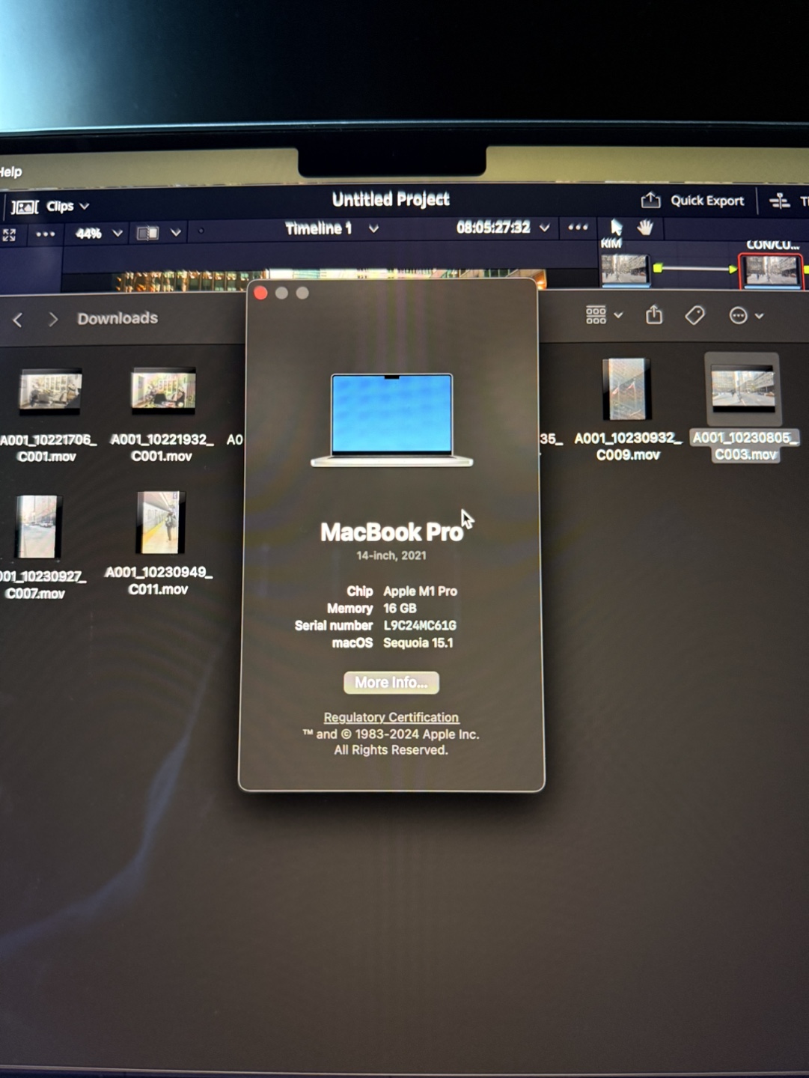Select file A001_10230932_C009.mov
Viewport: 809px width, 1078px height.
point(627,389)
